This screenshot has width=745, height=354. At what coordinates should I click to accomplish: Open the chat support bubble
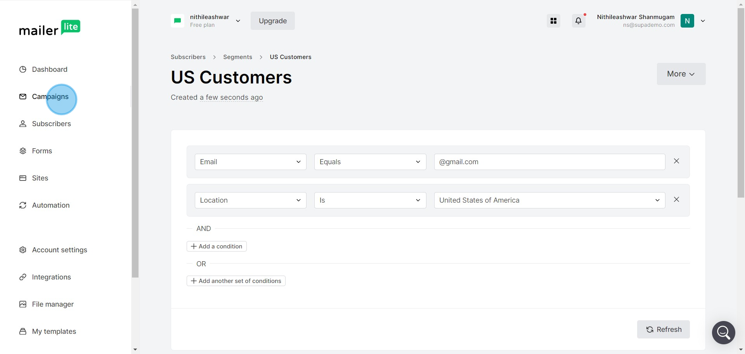724,333
